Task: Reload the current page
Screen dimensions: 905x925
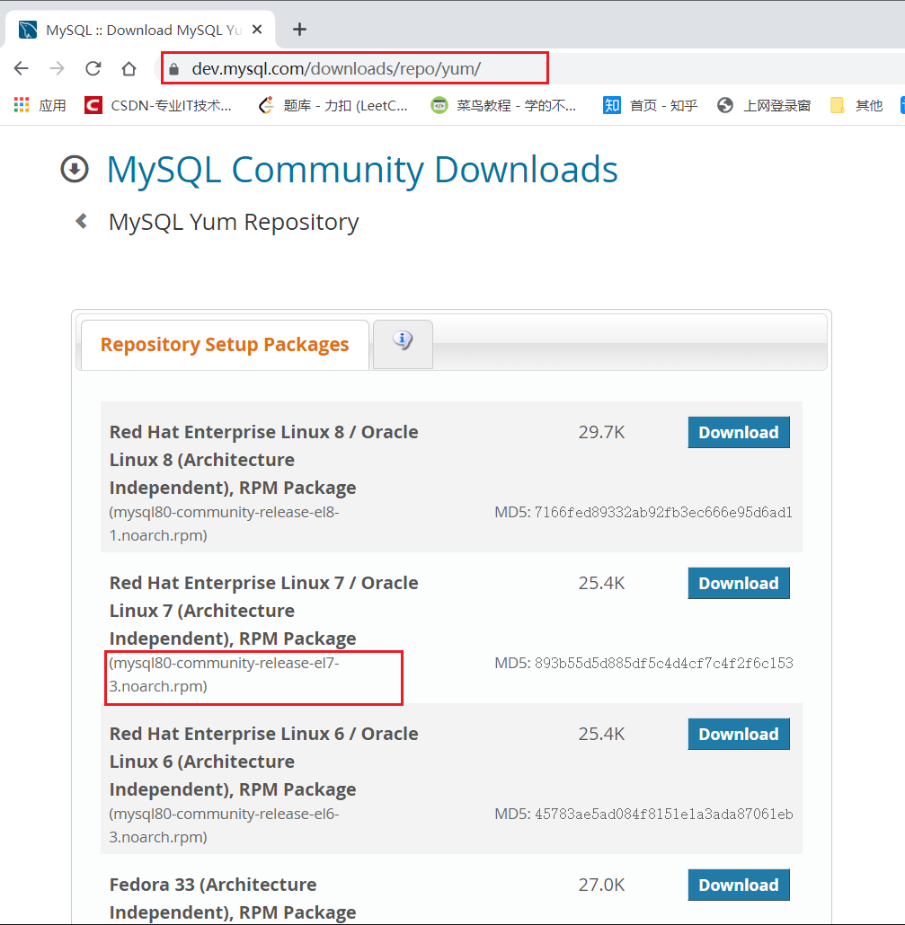Action: point(93,68)
